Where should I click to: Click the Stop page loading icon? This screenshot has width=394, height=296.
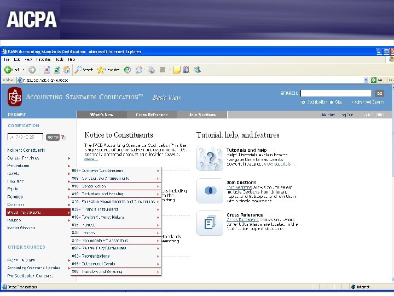pos(47,70)
